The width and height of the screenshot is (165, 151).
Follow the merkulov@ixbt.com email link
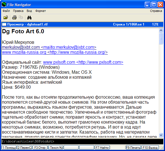pyautogui.click(x=49, y=47)
